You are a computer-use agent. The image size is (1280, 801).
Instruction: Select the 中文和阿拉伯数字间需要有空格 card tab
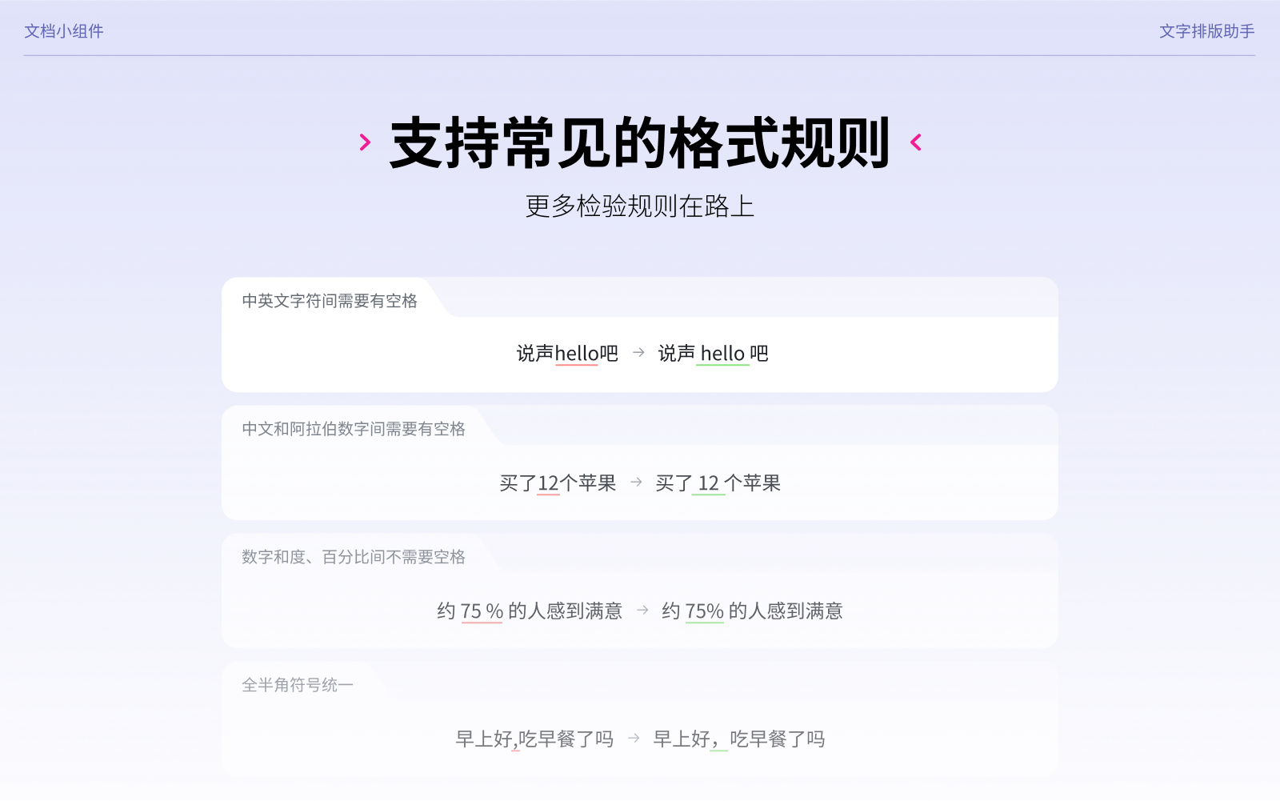click(354, 429)
